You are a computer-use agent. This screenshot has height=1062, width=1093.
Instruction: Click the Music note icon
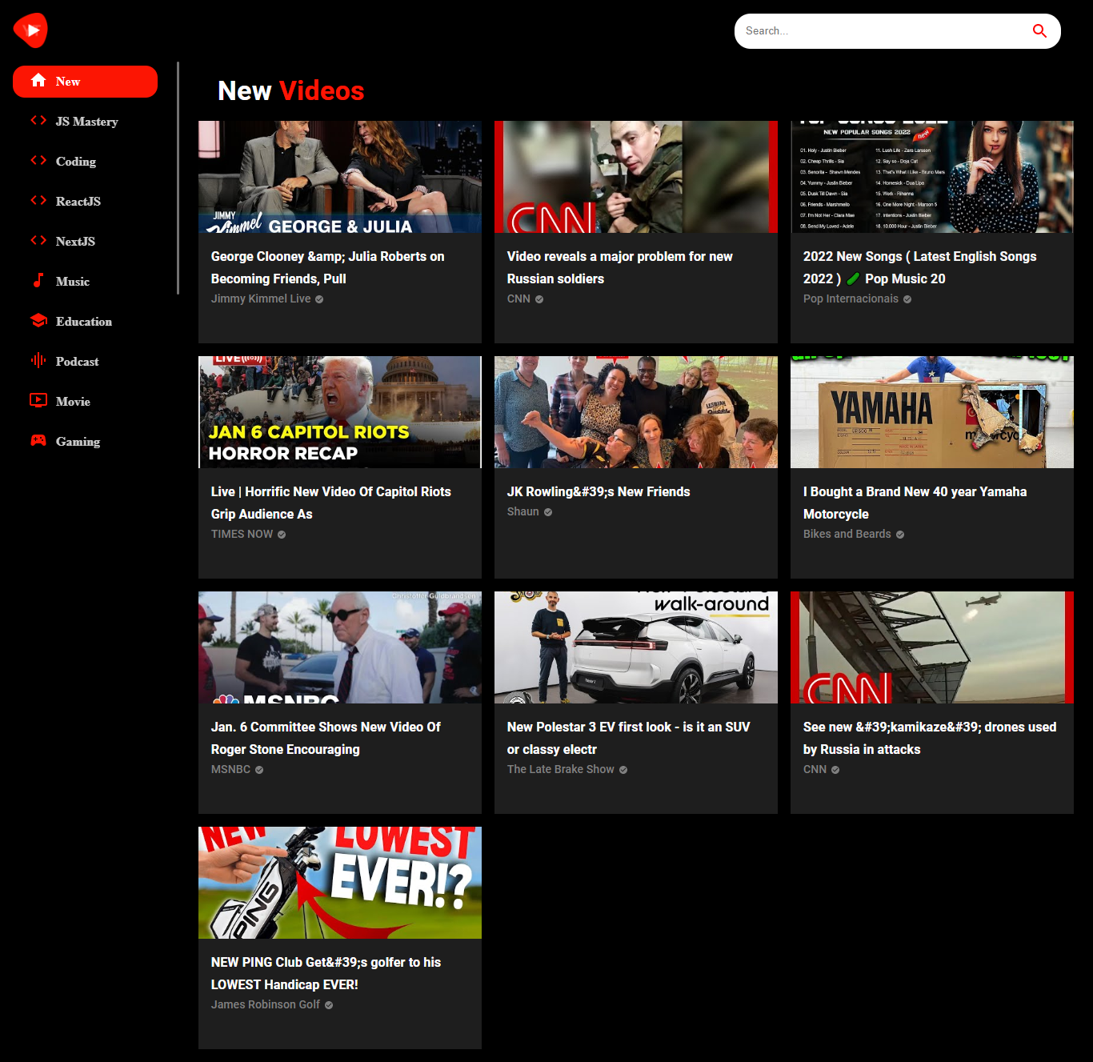click(38, 281)
